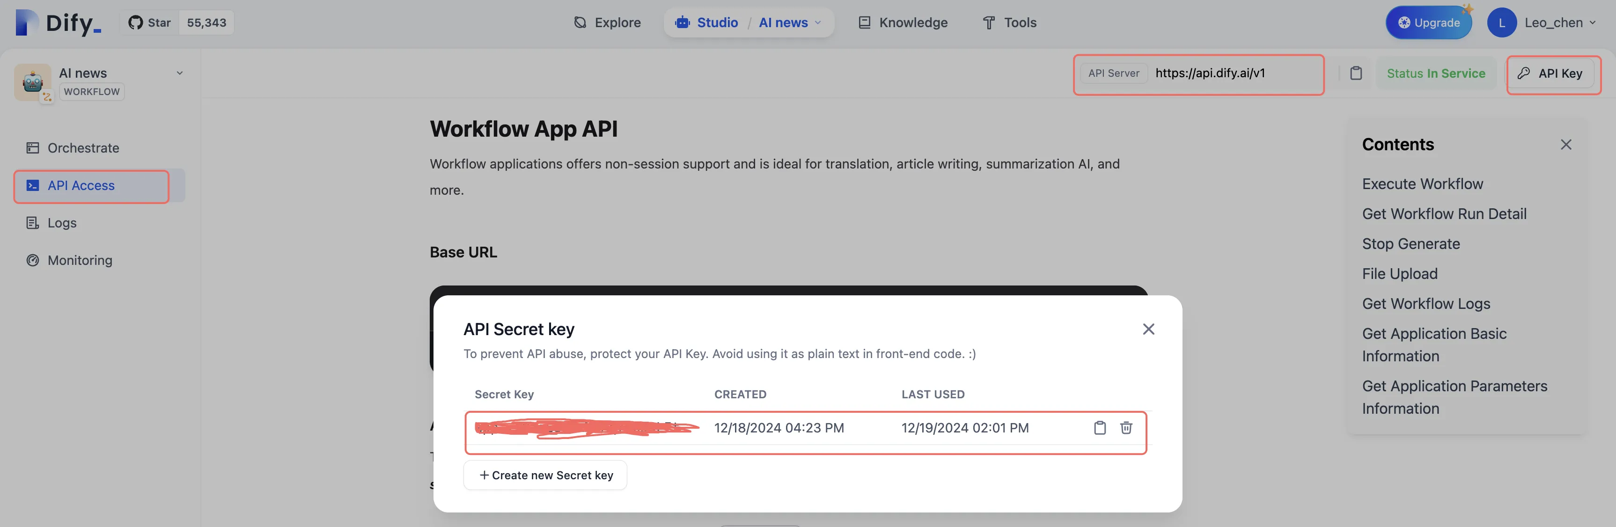Screen dimensions: 1616x527
Task: Copy the secret key with clipboard icon
Action: 1099,428
